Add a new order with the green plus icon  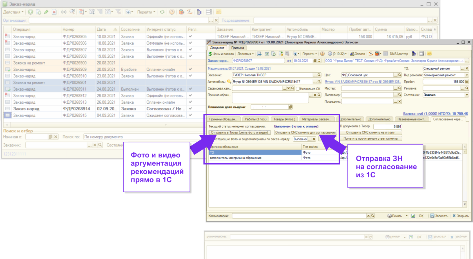(30, 12)
